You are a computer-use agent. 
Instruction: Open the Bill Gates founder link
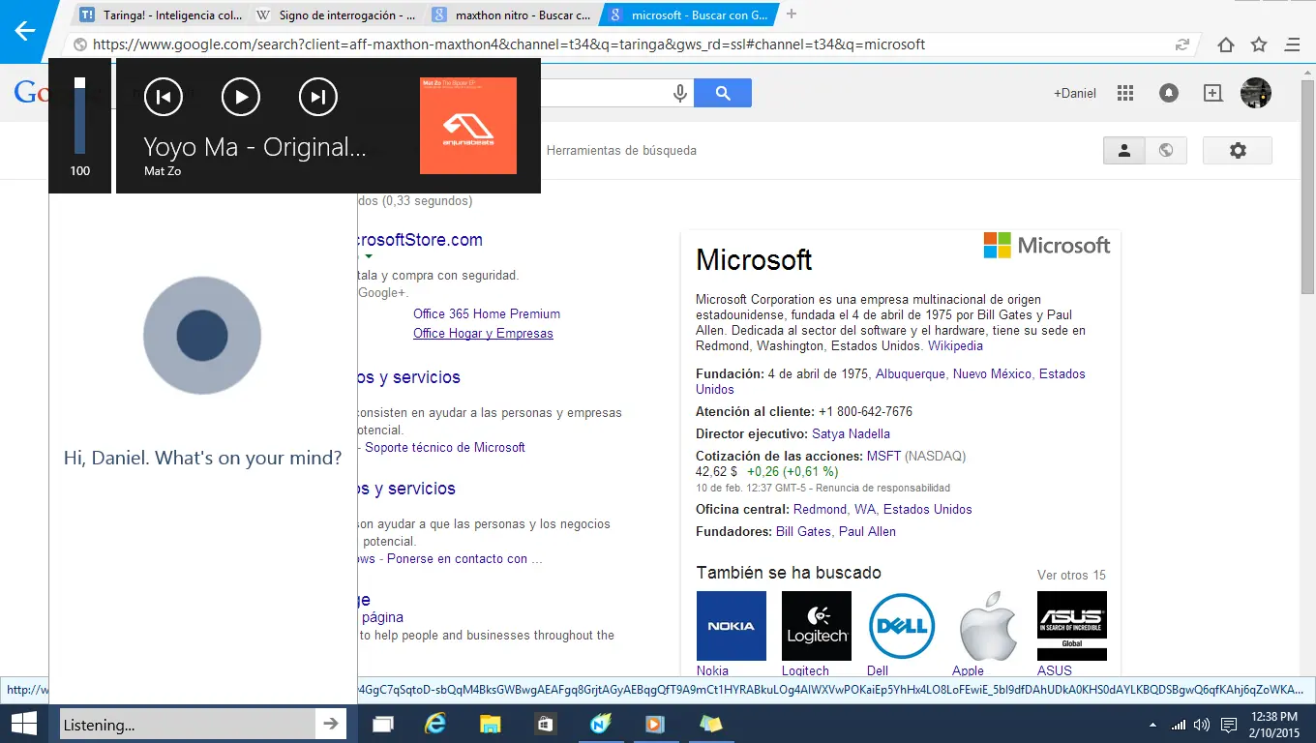[x=803, y=531]
